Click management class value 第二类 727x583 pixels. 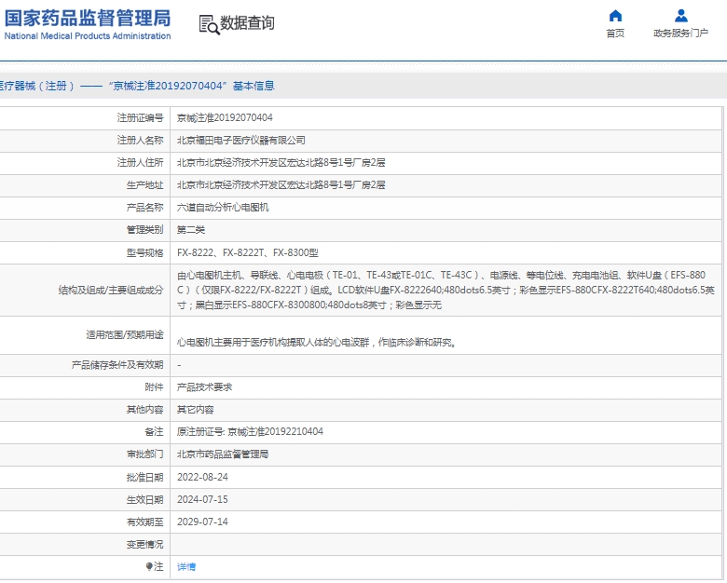pos(191,230)
